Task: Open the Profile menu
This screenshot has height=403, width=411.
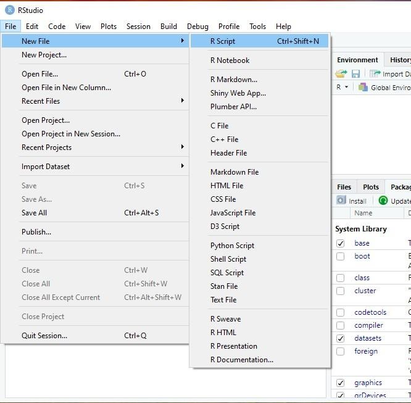Action: point(229,27)
